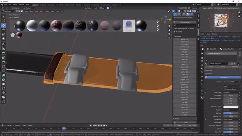Open the Orientation Default dropdown
This screenshot has width=242, height=136.
point(29,8)
